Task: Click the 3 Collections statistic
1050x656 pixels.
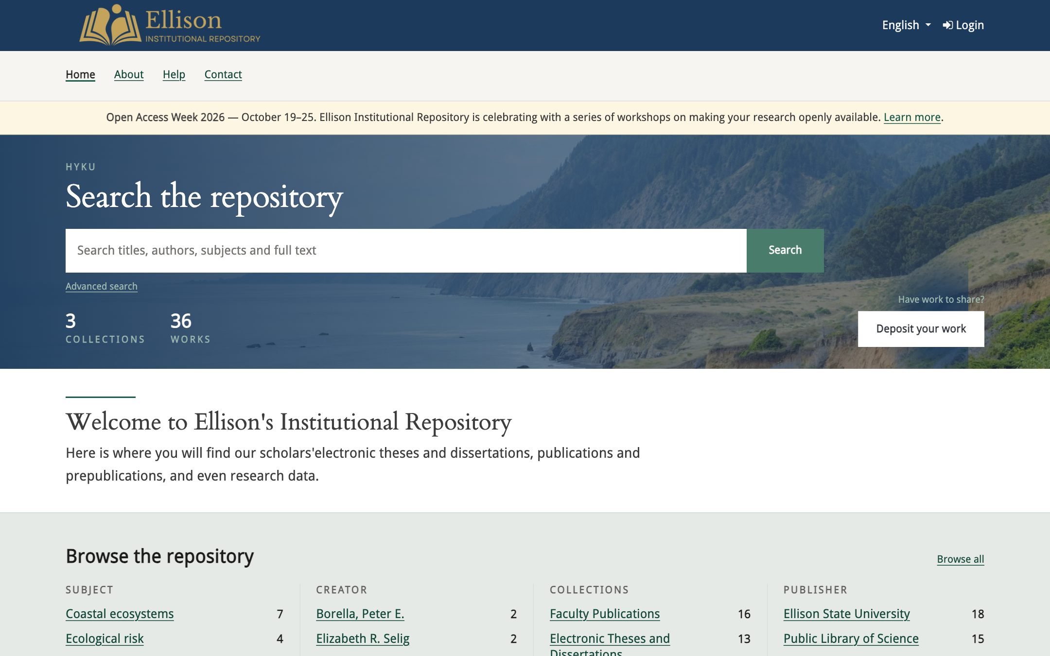Action: click(105, 328)
